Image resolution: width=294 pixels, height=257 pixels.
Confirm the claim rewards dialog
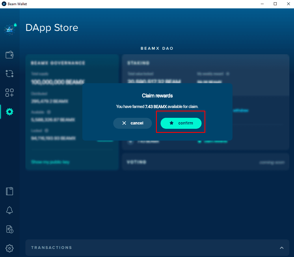pyautogui.click(x=181, y=123)
